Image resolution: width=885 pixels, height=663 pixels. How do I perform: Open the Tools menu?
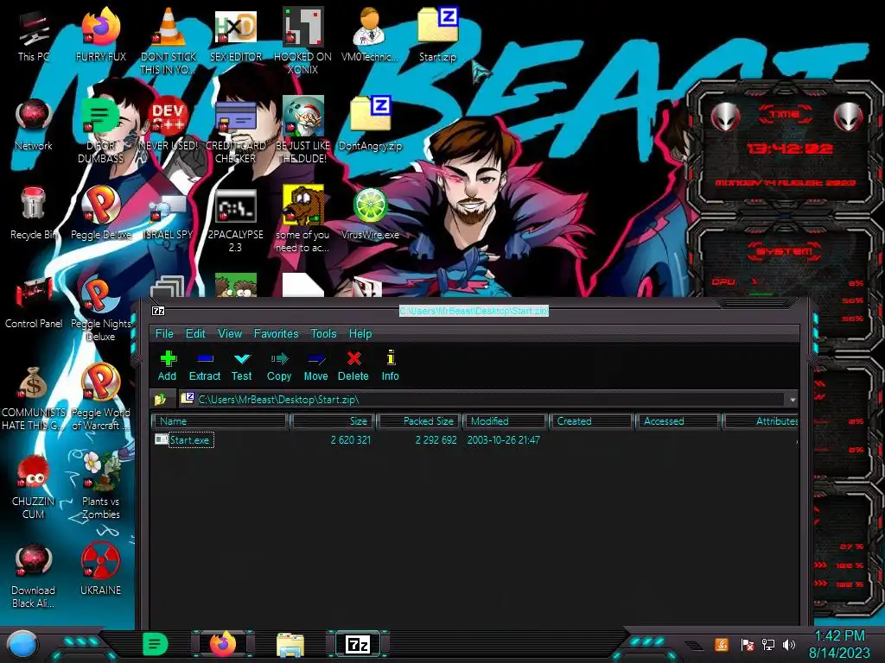[323, 334]
